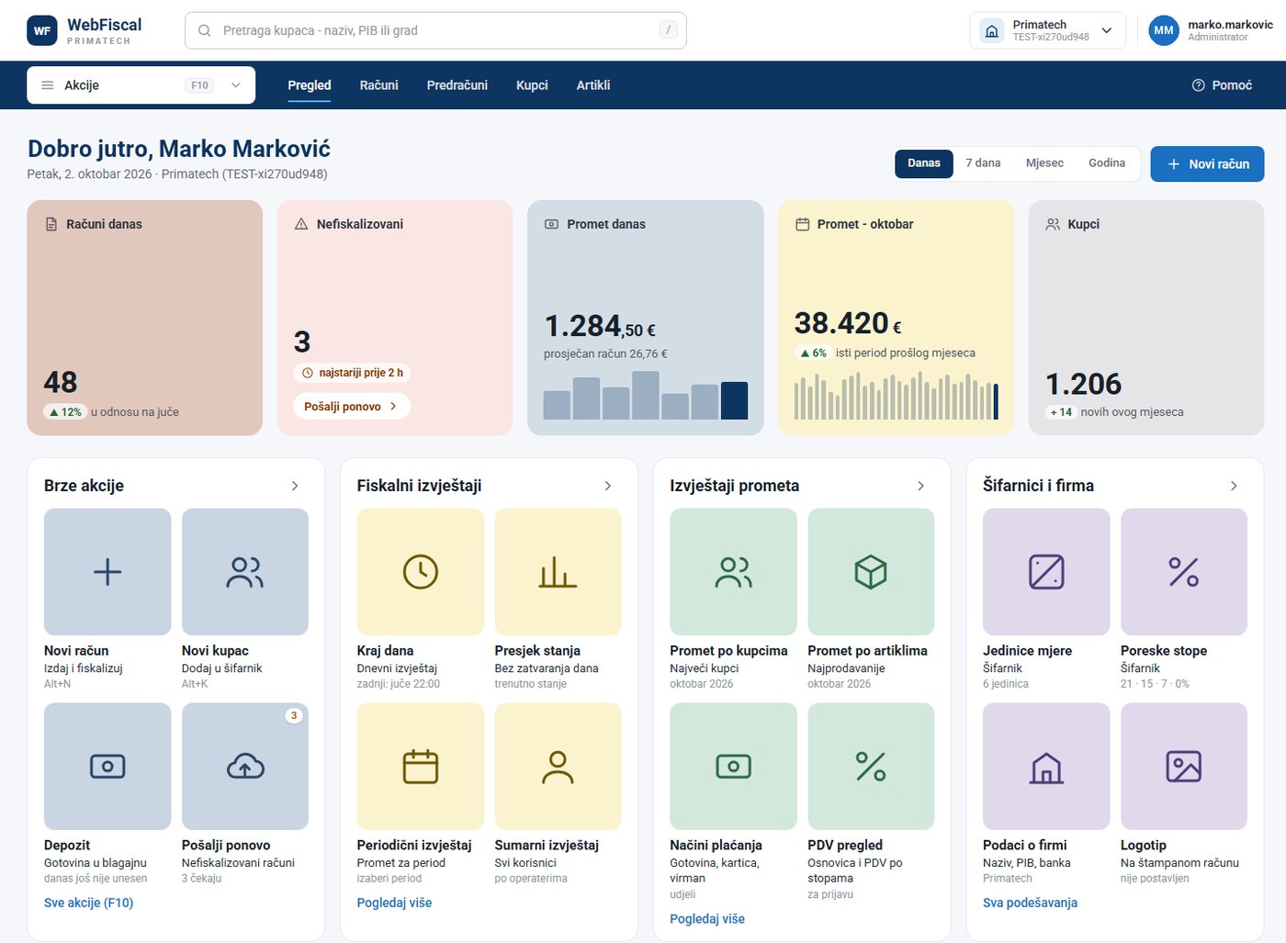This screenshot has height=943, width=1286.
Task: Open the Jedinice mjere tile
Action: 1046,572
